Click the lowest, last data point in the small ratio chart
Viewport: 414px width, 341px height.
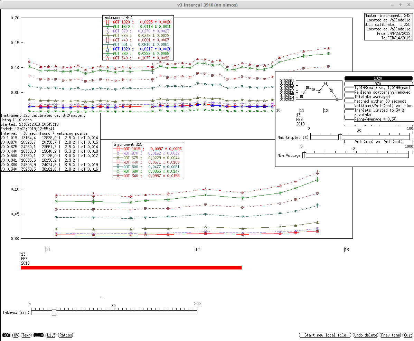tap(337, 99)
